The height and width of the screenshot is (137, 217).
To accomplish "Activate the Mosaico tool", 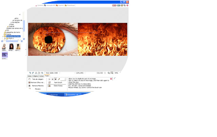I will pos(38,89).
